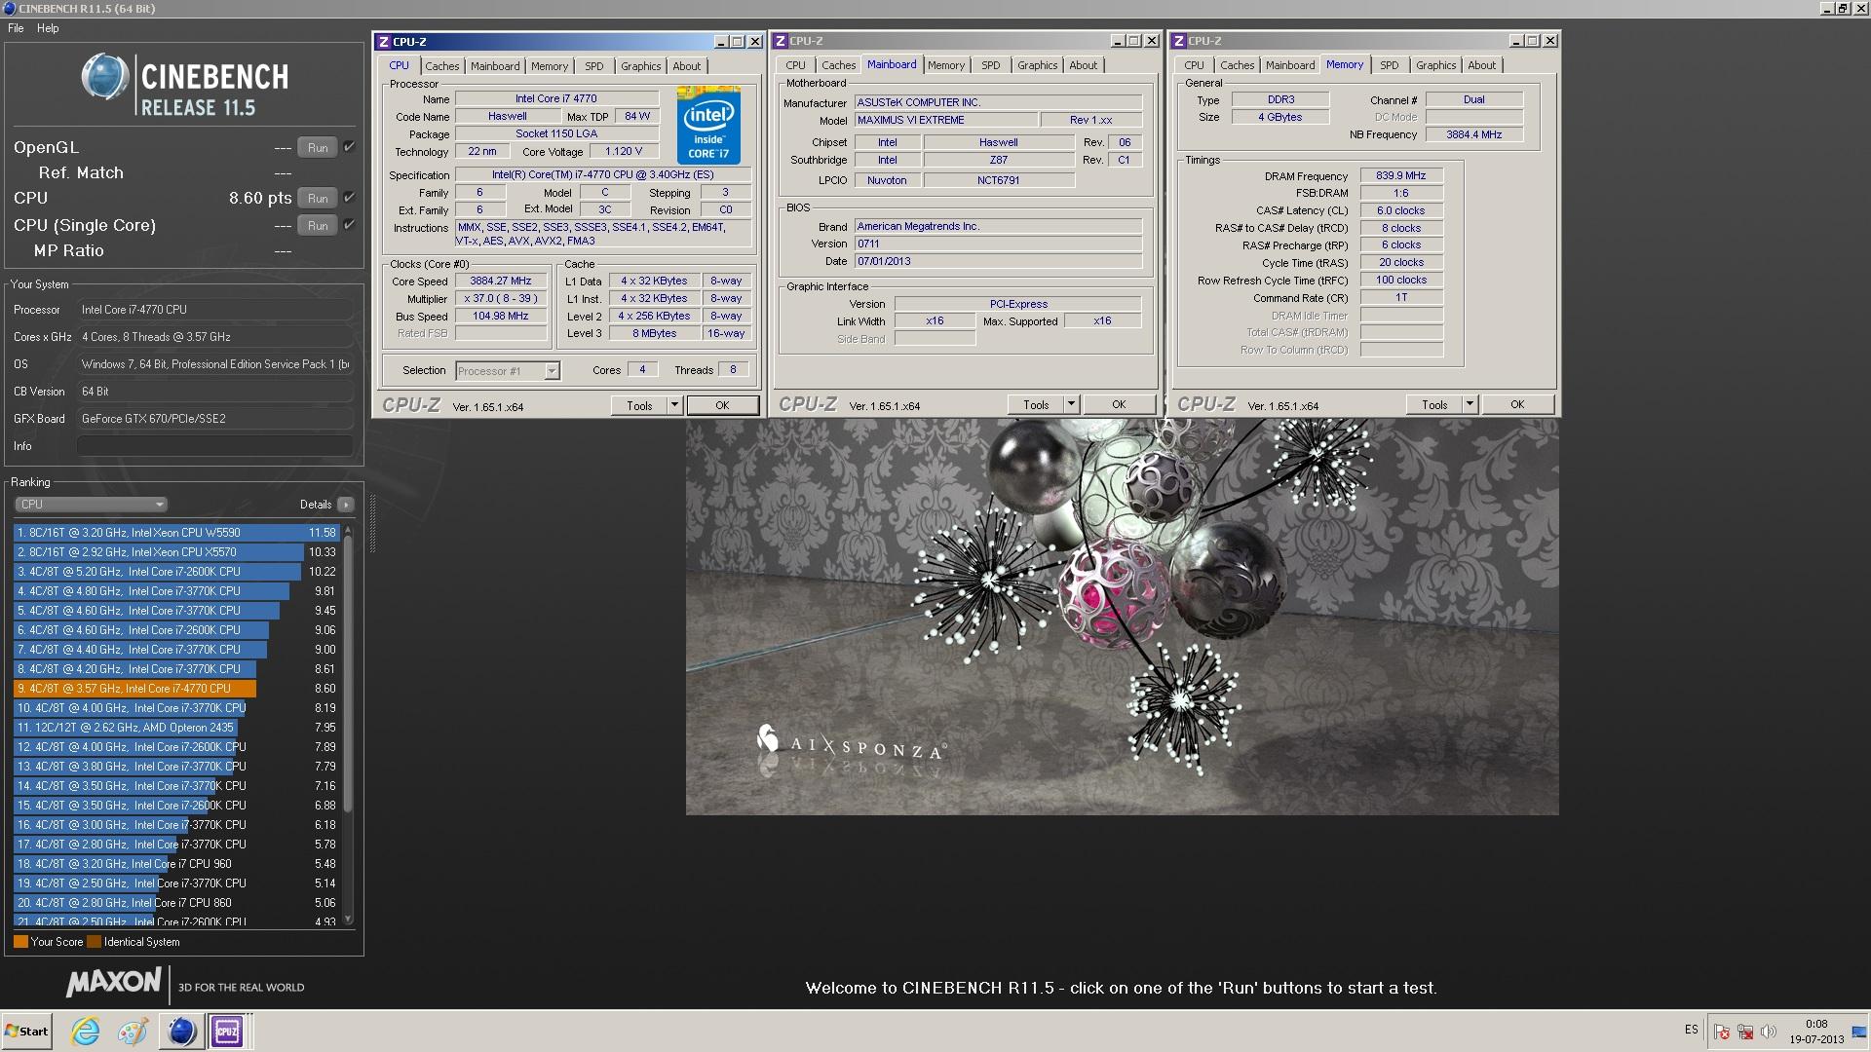This screenshot has height=1052, width=1871.
Task: Select CPU tab in Memory CPU-Z window
Action: click(1194, 65)
